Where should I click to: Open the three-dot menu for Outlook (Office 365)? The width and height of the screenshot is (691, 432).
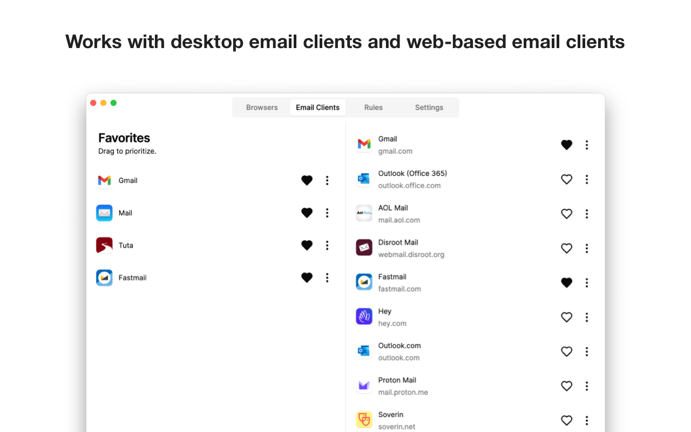(x=587, y=179)
